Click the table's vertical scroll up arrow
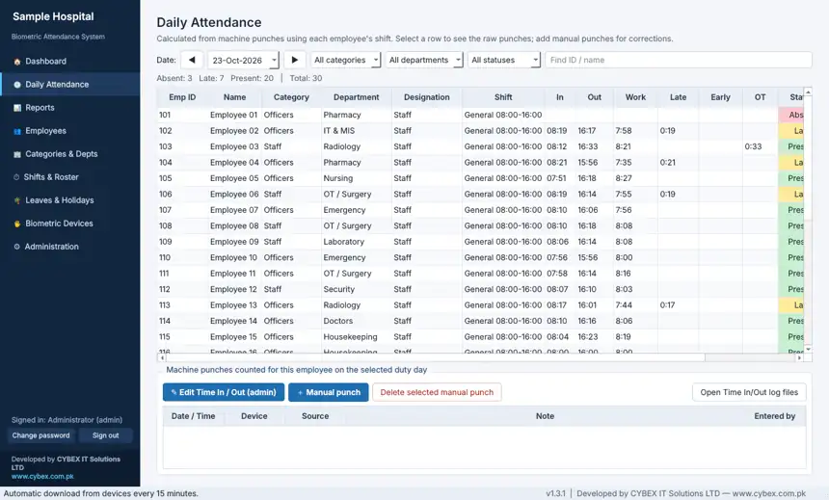 pos(808,92)
